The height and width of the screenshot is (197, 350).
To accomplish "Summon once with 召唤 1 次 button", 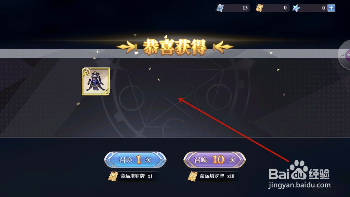I will point(135,160).
